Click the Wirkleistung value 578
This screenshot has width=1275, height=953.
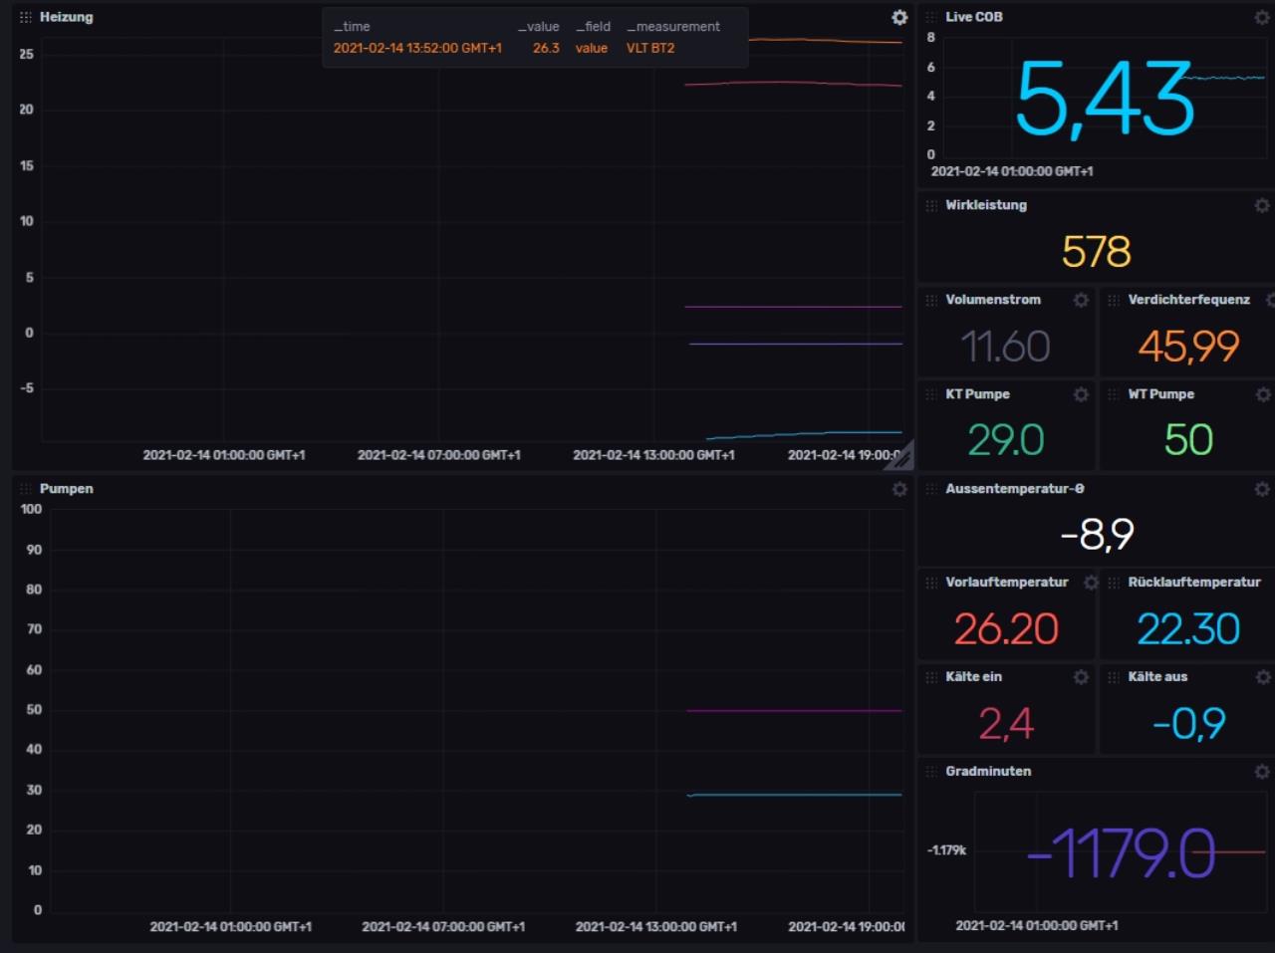point(1096,252)
